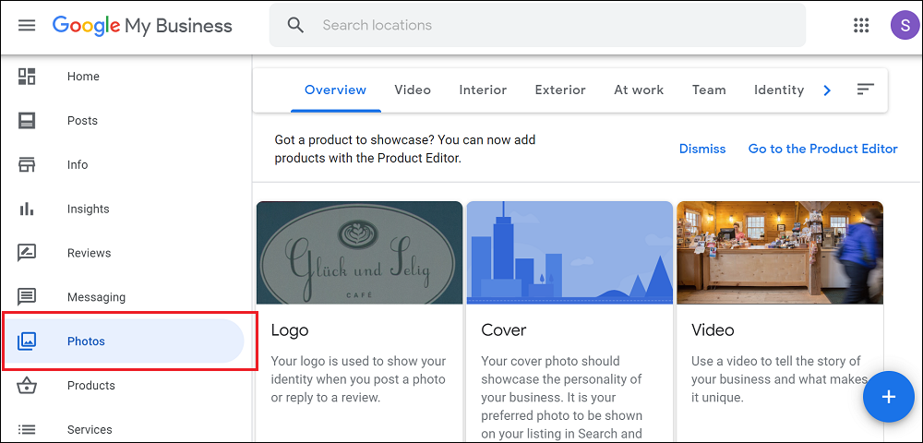
Task: Click the Insights bar chart icon
Action: [27, 209]
